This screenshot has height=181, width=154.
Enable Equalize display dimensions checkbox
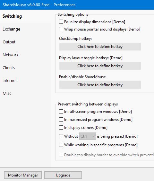click(x=61, y=22)
